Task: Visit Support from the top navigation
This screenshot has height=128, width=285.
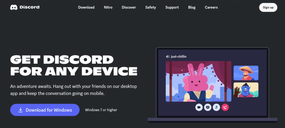Action: pos(172,7)
